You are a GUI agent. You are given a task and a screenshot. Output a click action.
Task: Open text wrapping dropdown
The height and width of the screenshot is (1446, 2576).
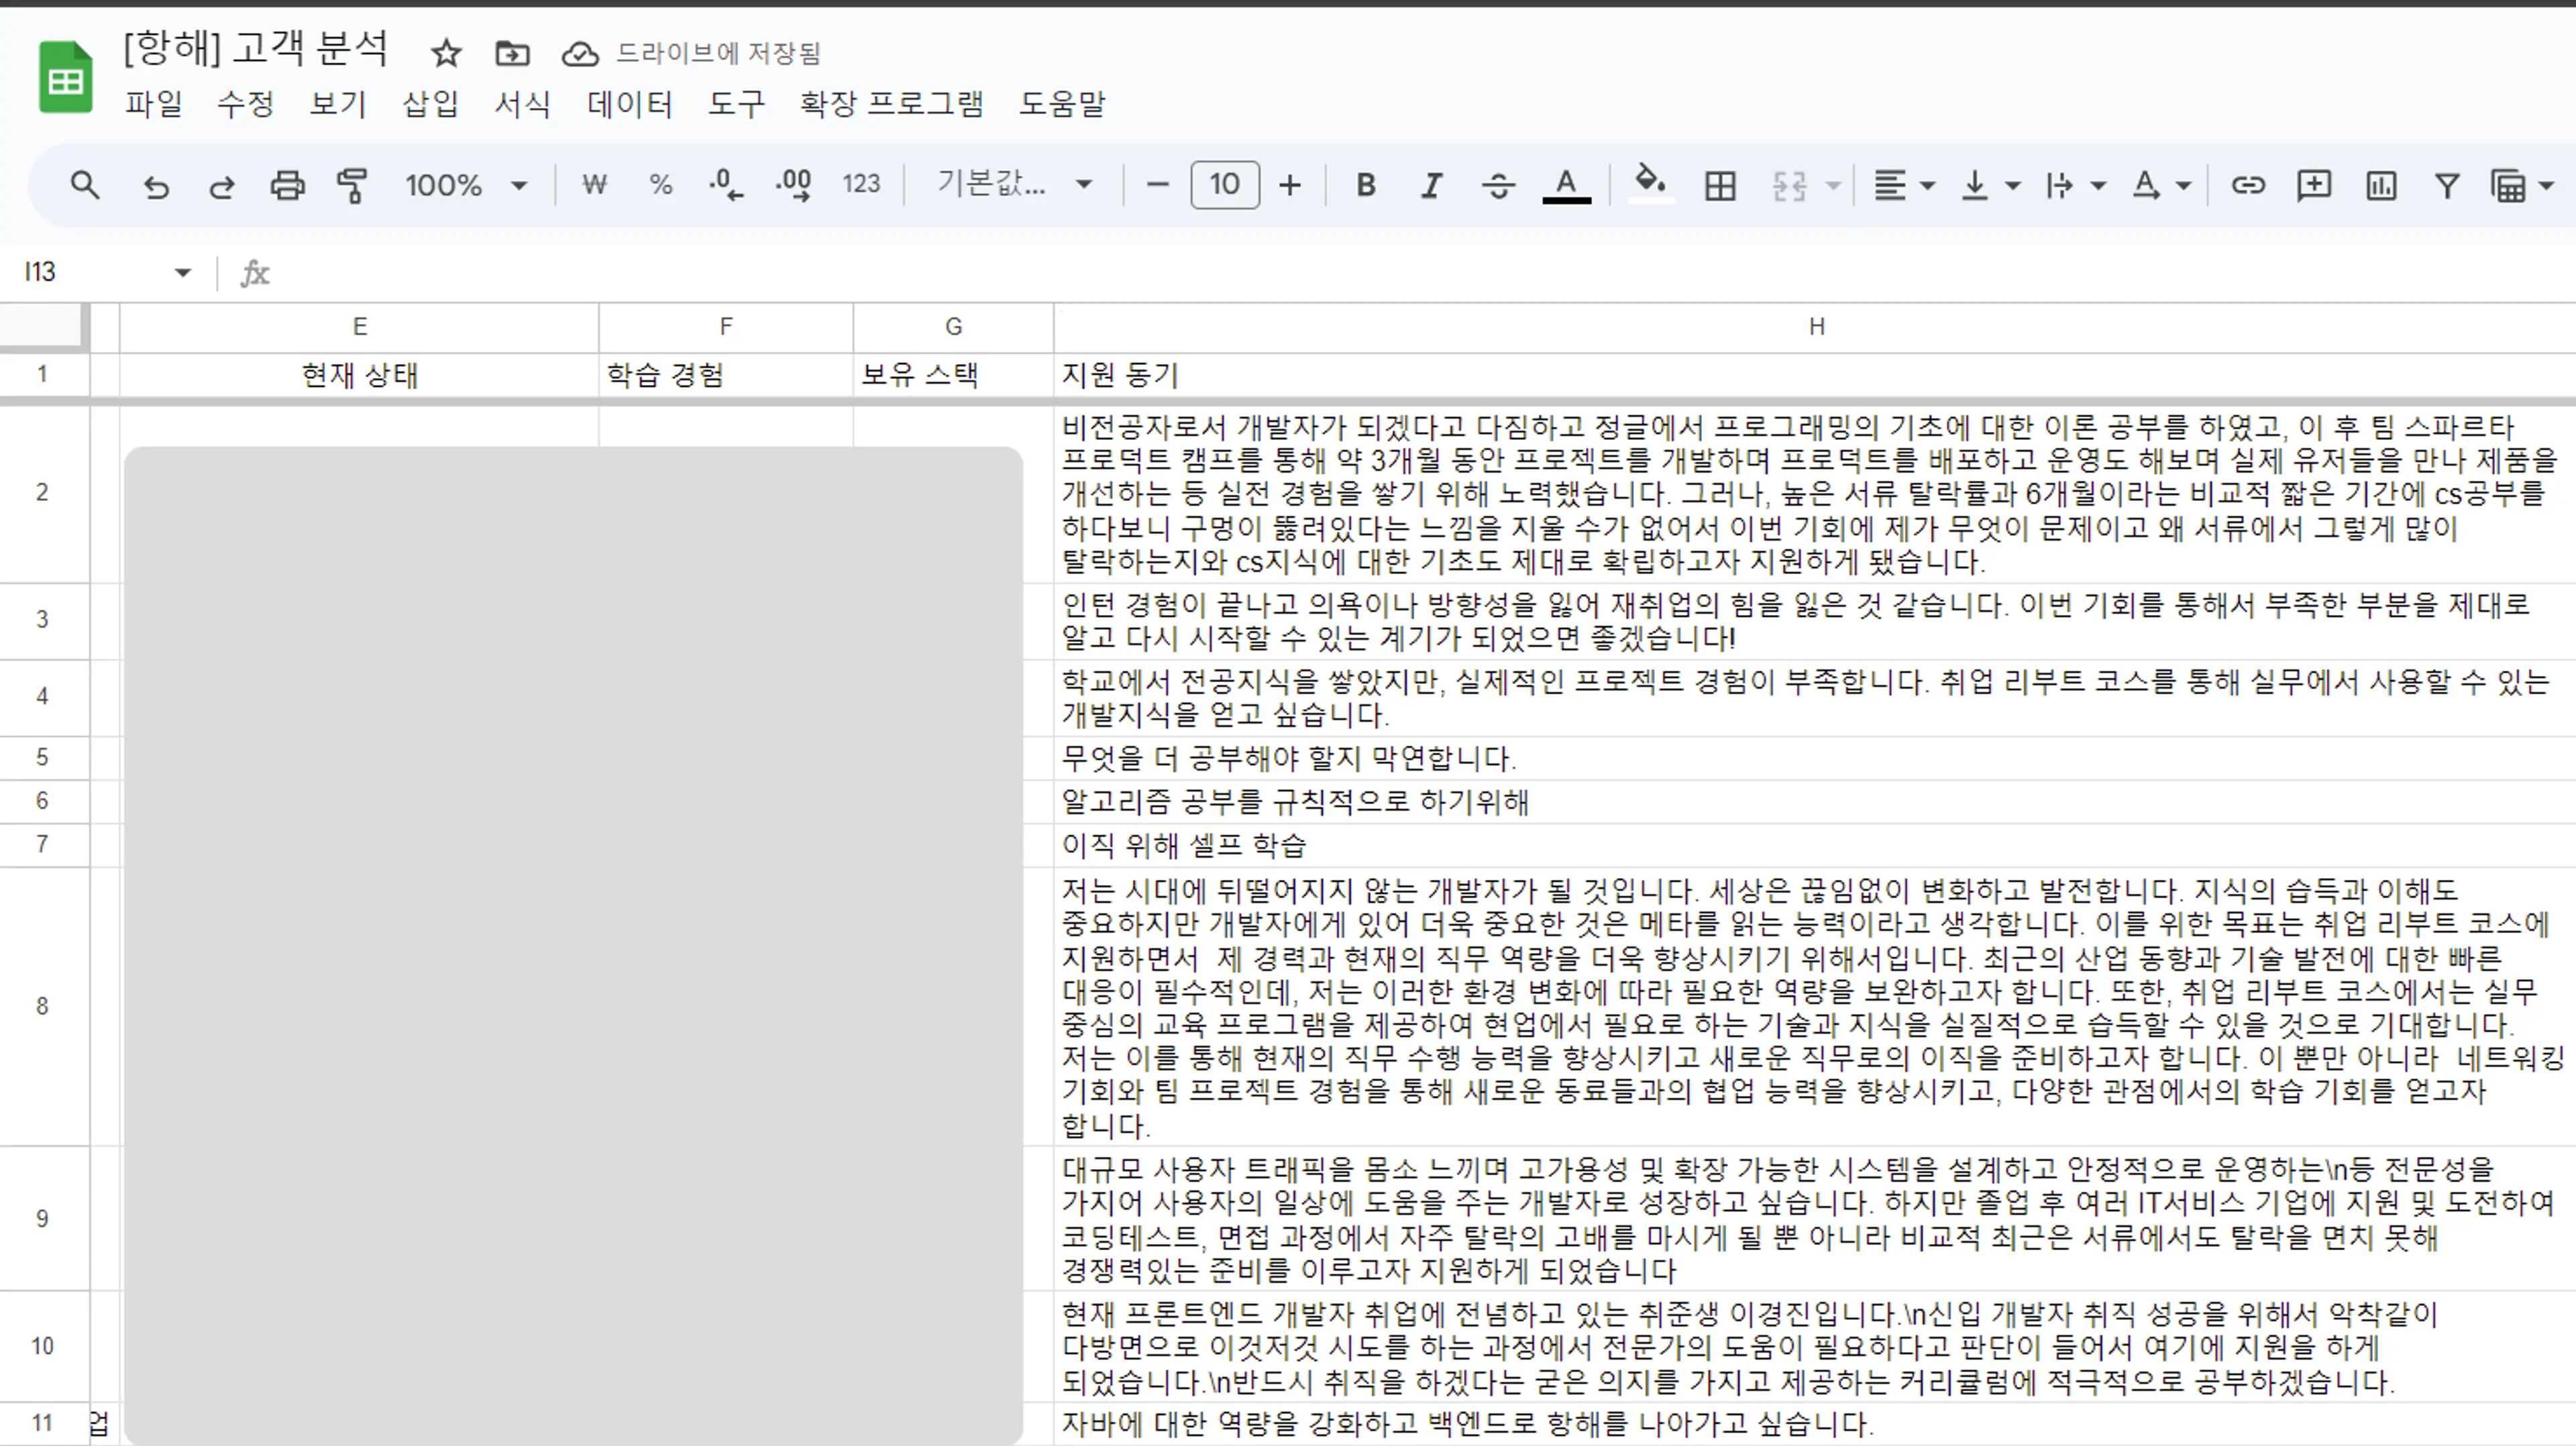(2076, 186)
